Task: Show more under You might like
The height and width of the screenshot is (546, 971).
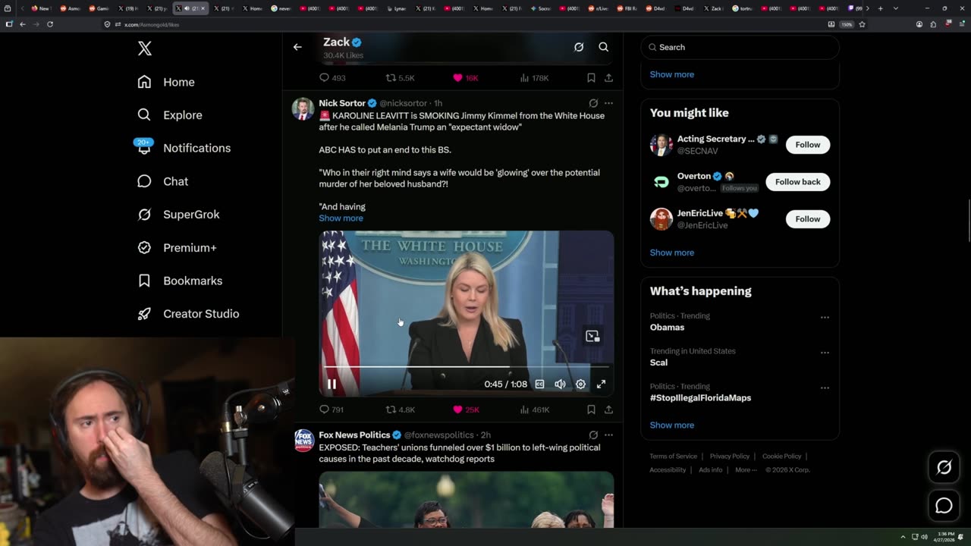Action: (x=672, y=253)
